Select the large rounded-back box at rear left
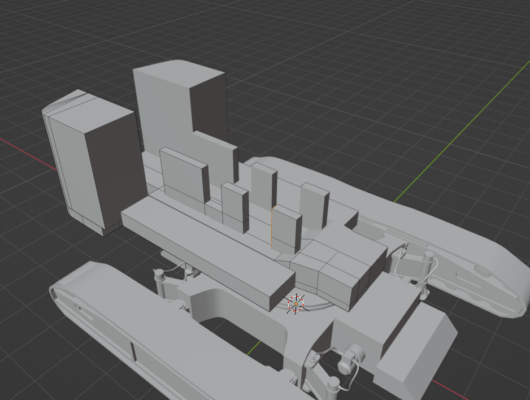Image resolution: width=530 pixels, height=400 pixels. [x=95, y=162]
